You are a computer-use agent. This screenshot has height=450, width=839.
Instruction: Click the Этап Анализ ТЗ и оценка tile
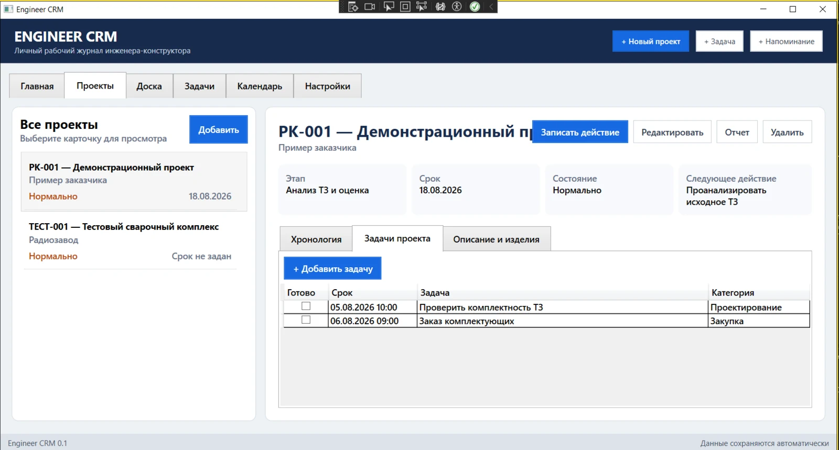(342, 190)
